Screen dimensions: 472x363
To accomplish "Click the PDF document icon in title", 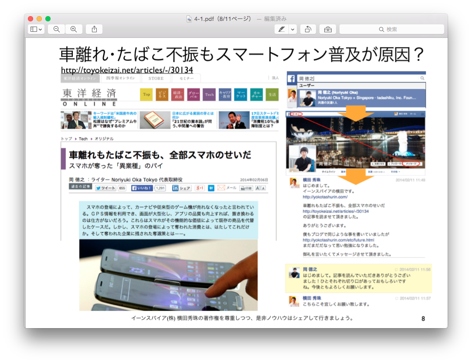I will pos(189,19).
